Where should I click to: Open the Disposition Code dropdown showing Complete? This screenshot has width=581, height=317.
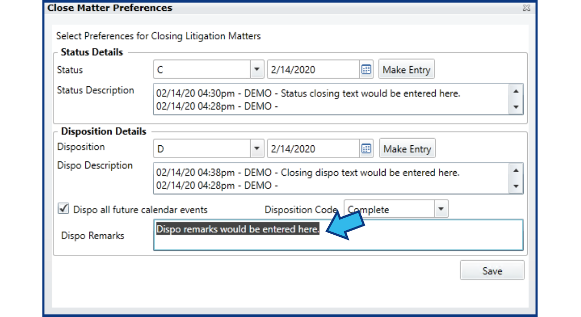440,209
